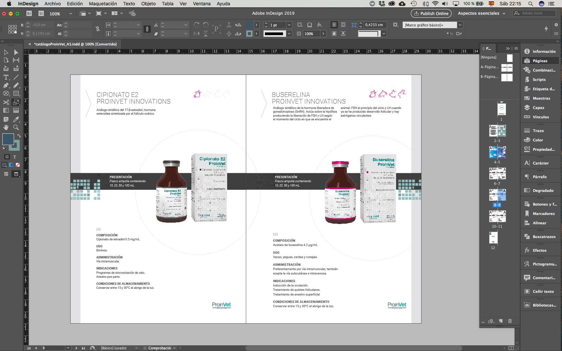The width and height of the screenshot is (562, 351).
Task: Open page number 9 dropdown
Action: point(68,348)
